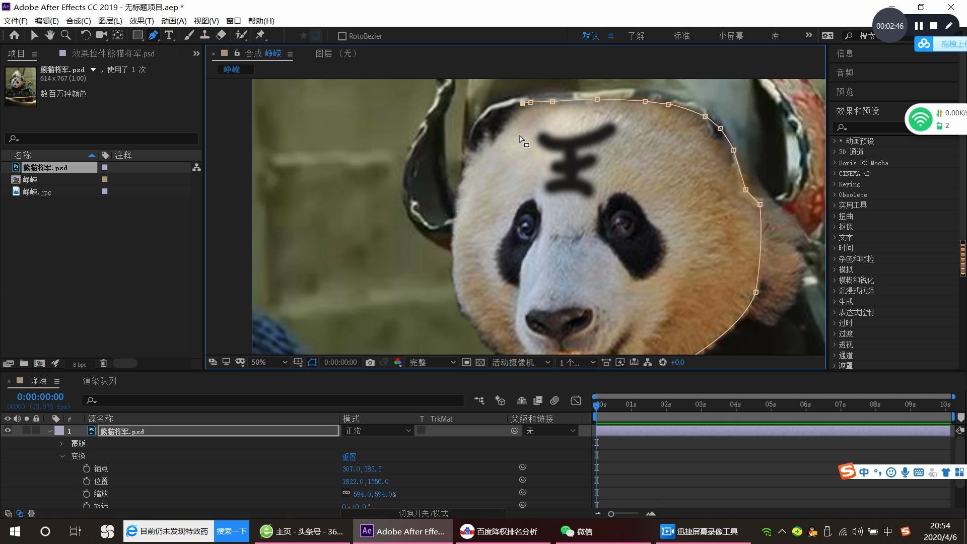Select the Type (T) tool
Screen dimensions: 967x544
point(169,35)
